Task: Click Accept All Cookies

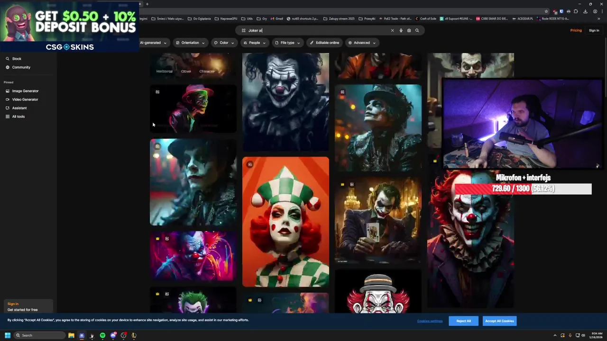Action: (499, 321)
